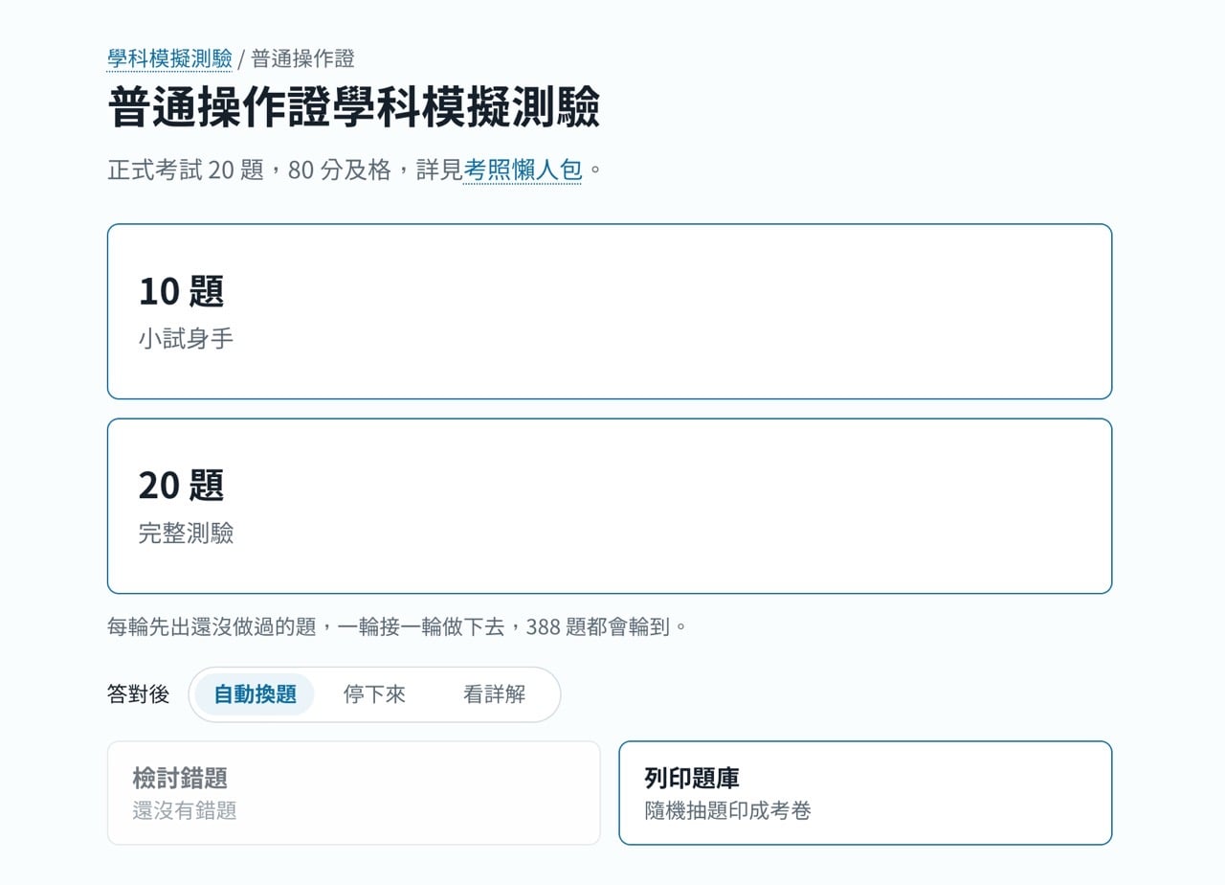Select the 停下來 option

click(374, 694)
